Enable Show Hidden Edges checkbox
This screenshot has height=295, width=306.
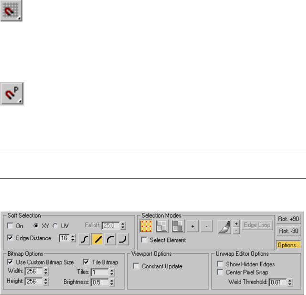pyautogui.click(x=221, y=264)
